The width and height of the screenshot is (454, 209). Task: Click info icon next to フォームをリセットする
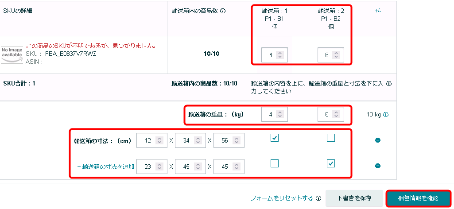pos(318,198)
